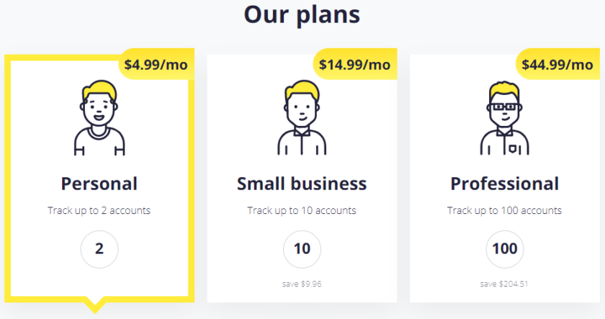
Task: Select the circled number 2 badge
Action: pos(99,249)
